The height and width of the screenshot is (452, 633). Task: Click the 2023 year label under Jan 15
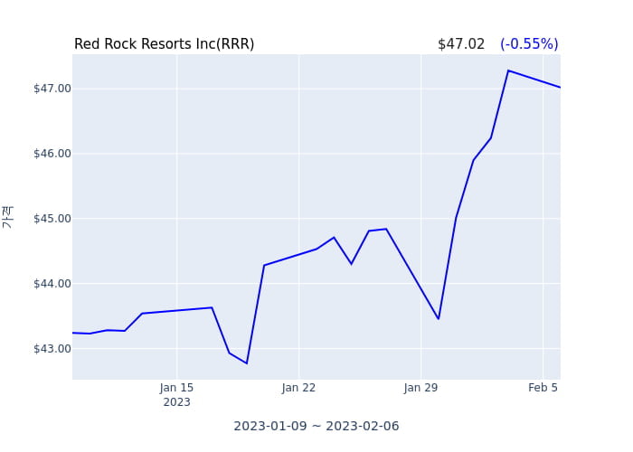pos(176,402)
